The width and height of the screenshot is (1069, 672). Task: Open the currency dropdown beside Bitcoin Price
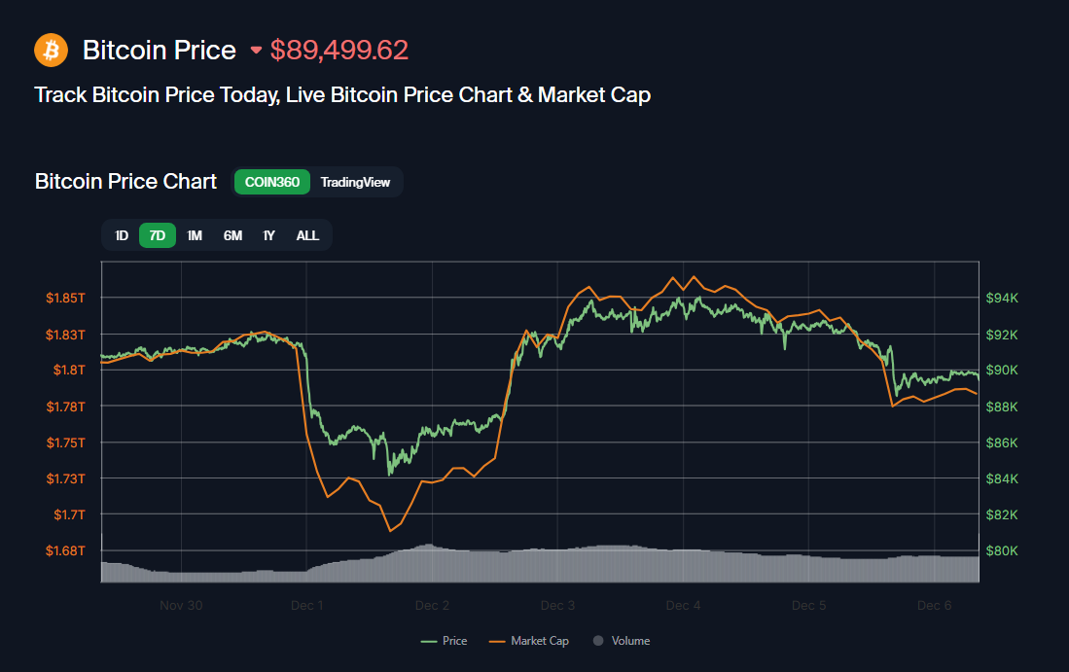[x=256, y=51]
